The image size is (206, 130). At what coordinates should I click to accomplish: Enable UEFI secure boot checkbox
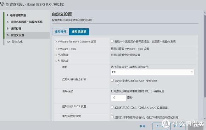[x=112, y=80]
